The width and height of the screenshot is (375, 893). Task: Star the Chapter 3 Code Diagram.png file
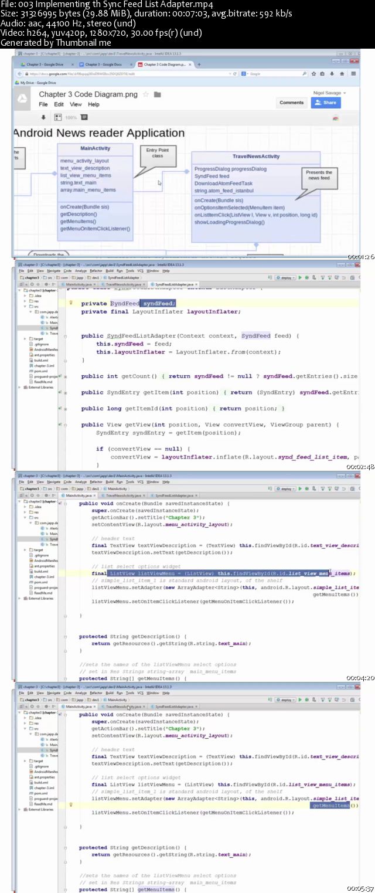[146, 94]
